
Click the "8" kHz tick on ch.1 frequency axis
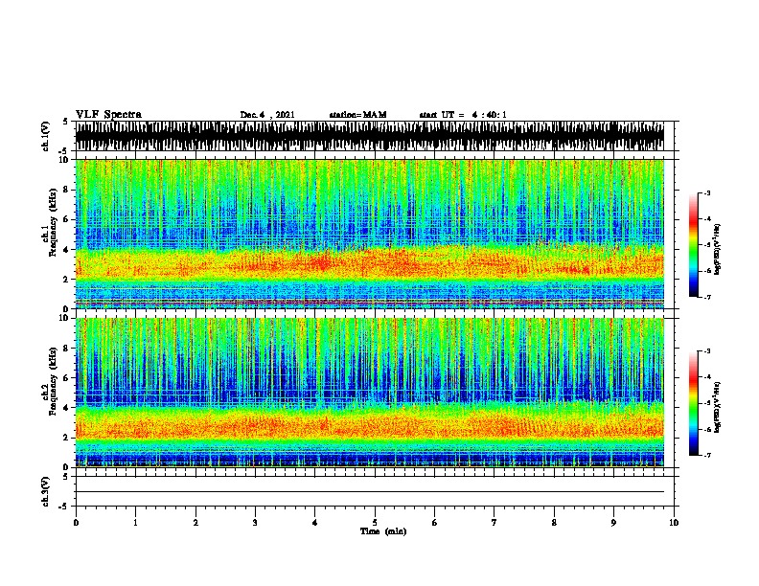click(67, 190)
